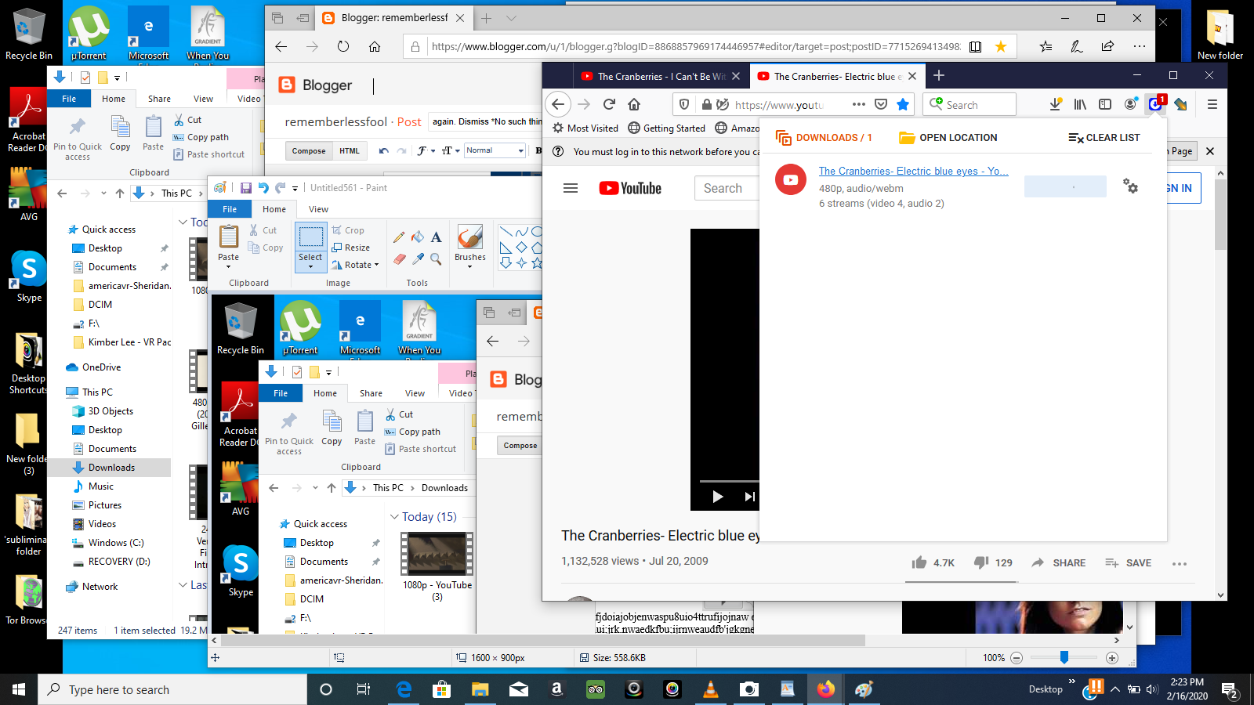
Task: Open download settings gears icon
Action: click(x=1130, y=186)
